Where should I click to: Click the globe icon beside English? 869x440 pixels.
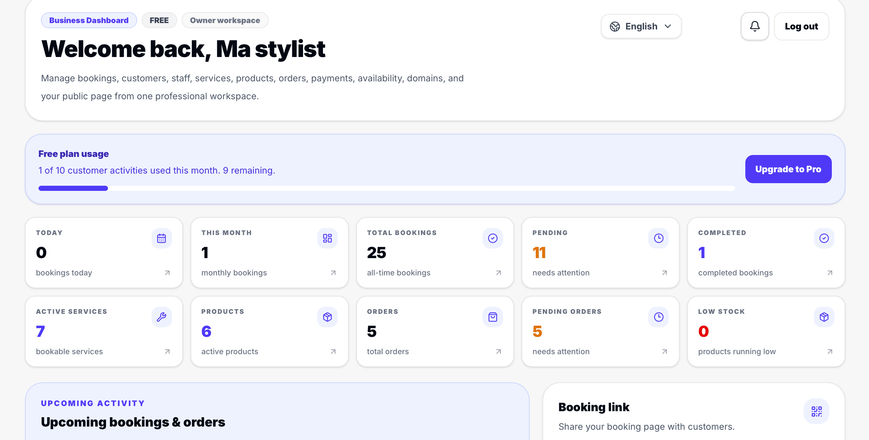pyautogui.click(x=615, y=26)
